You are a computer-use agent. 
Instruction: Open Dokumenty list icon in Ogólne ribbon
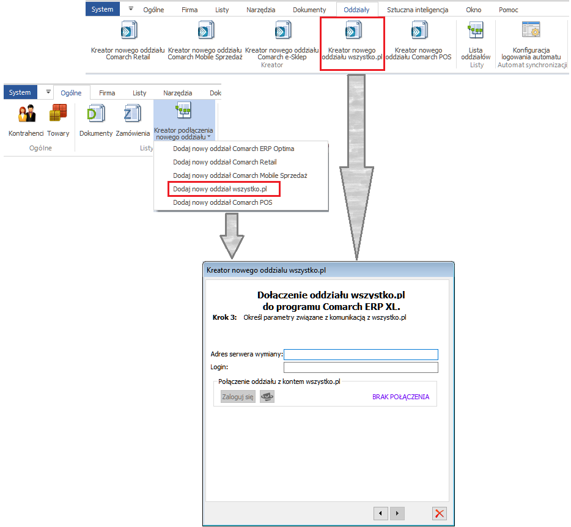tap(96, 120)
